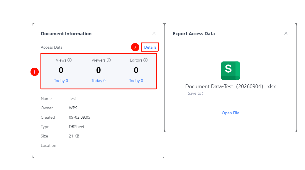Click the info icon beside Editors

coord(145,60)
